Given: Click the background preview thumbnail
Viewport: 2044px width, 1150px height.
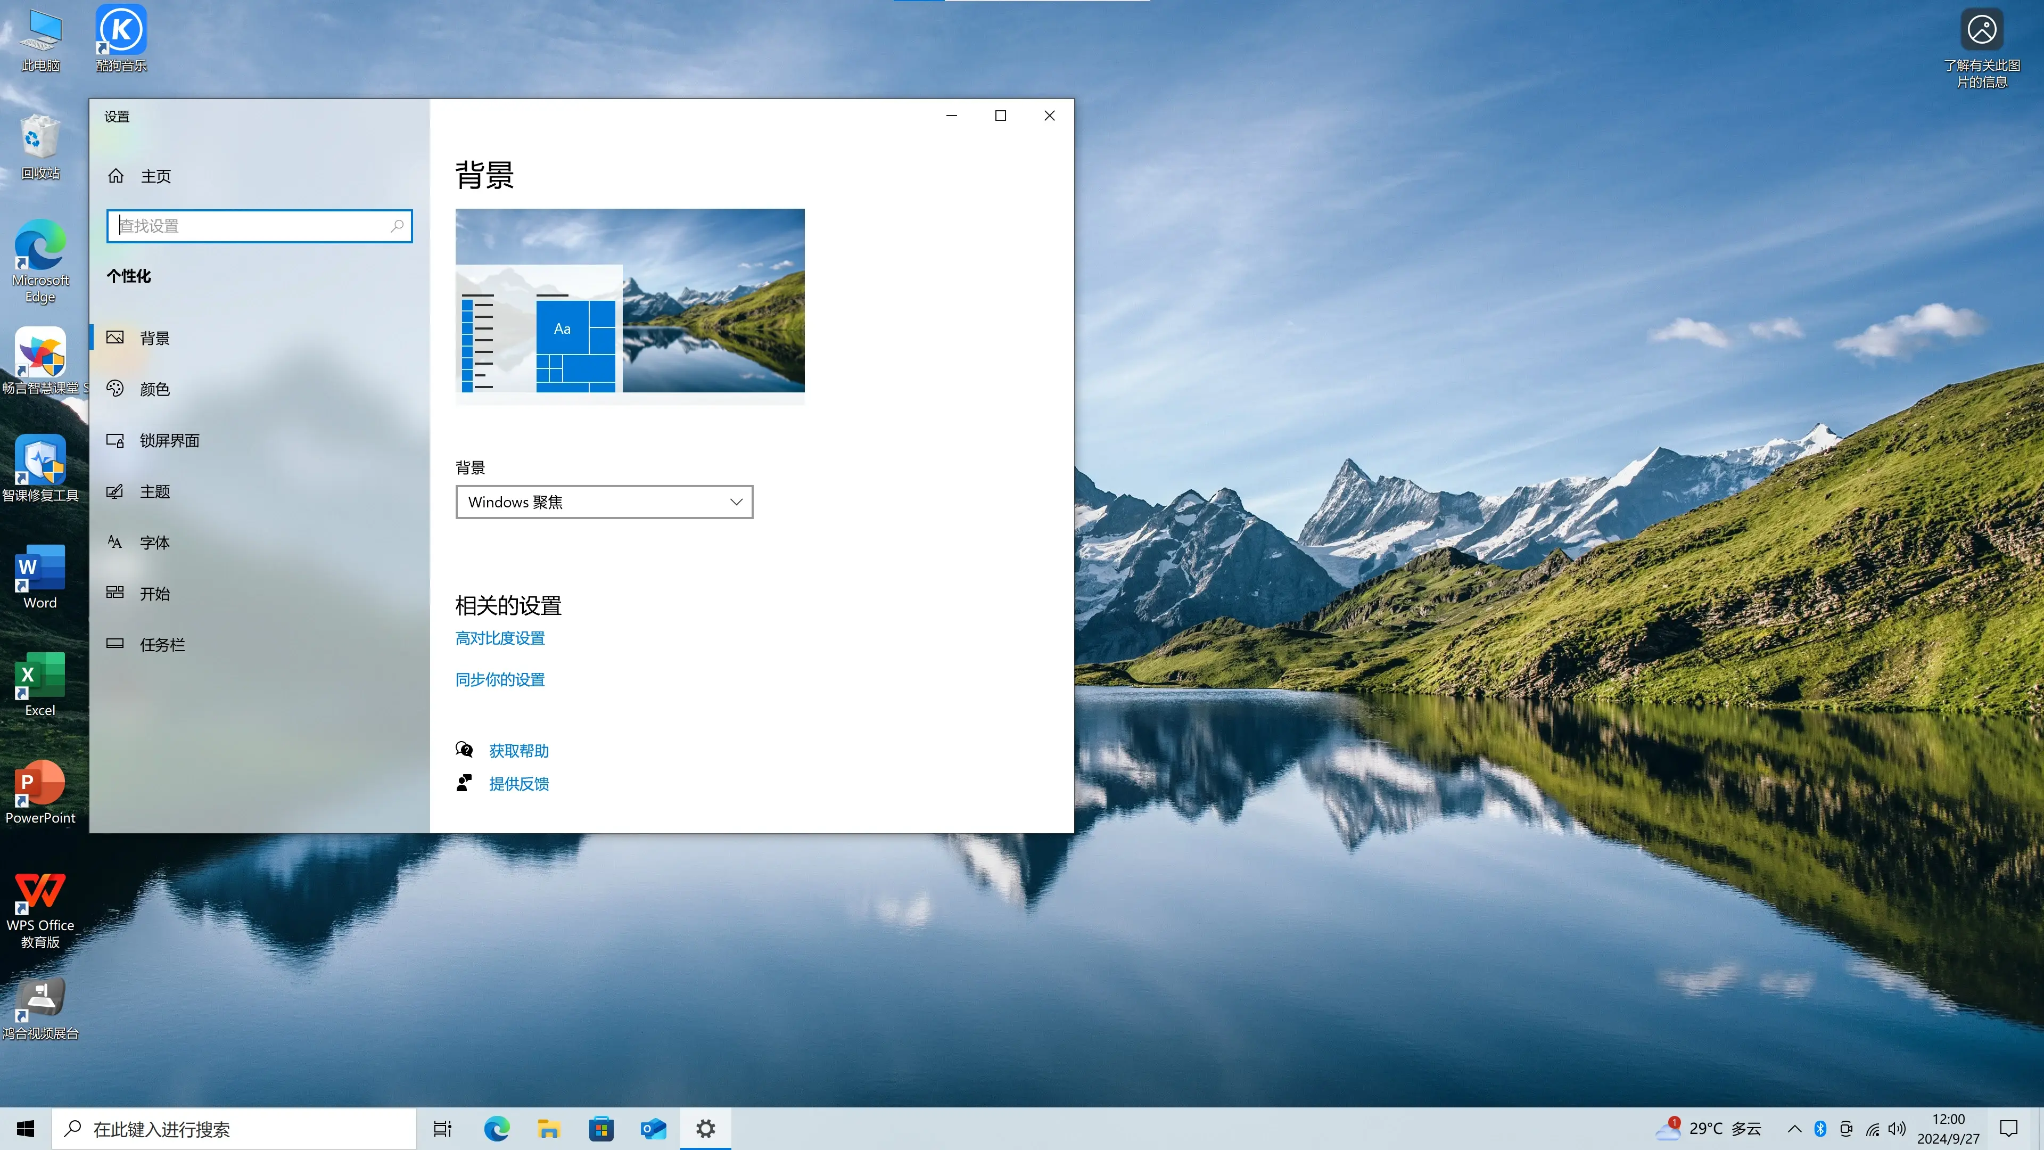Looking at the screenshot, I should click(629, 301).
